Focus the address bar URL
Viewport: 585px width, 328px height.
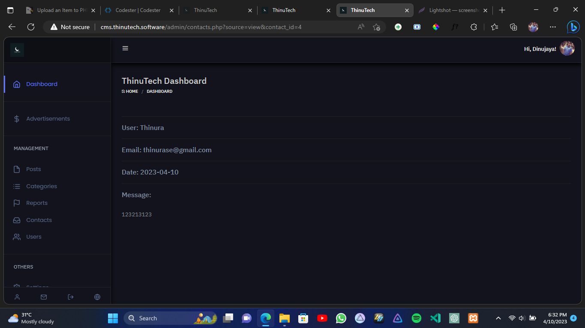point(201,27)
